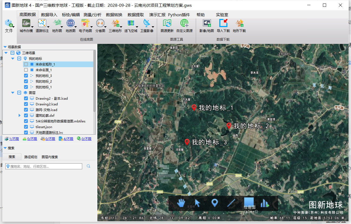351x224 pixels.
Task: Click the chart-plus tool in the map toolbar
Action: (x=265, y=203)
